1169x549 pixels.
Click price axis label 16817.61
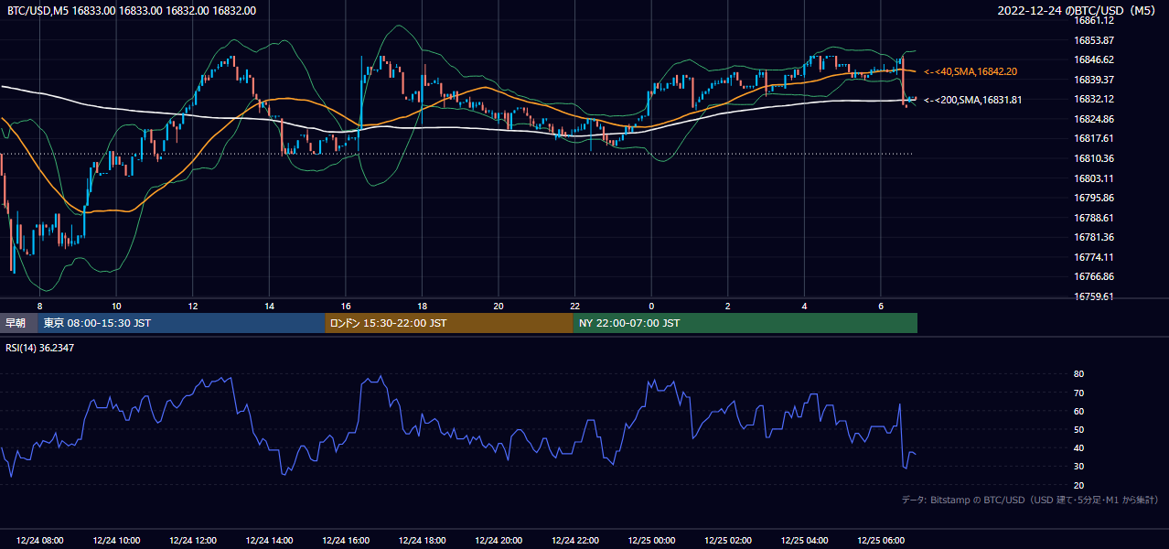(1094, 138)
